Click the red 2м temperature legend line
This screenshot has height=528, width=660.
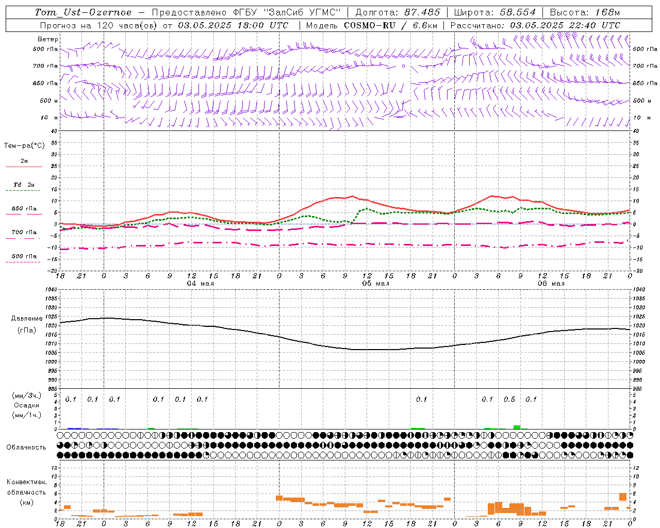pyautogui.click(x=24, y=167)
